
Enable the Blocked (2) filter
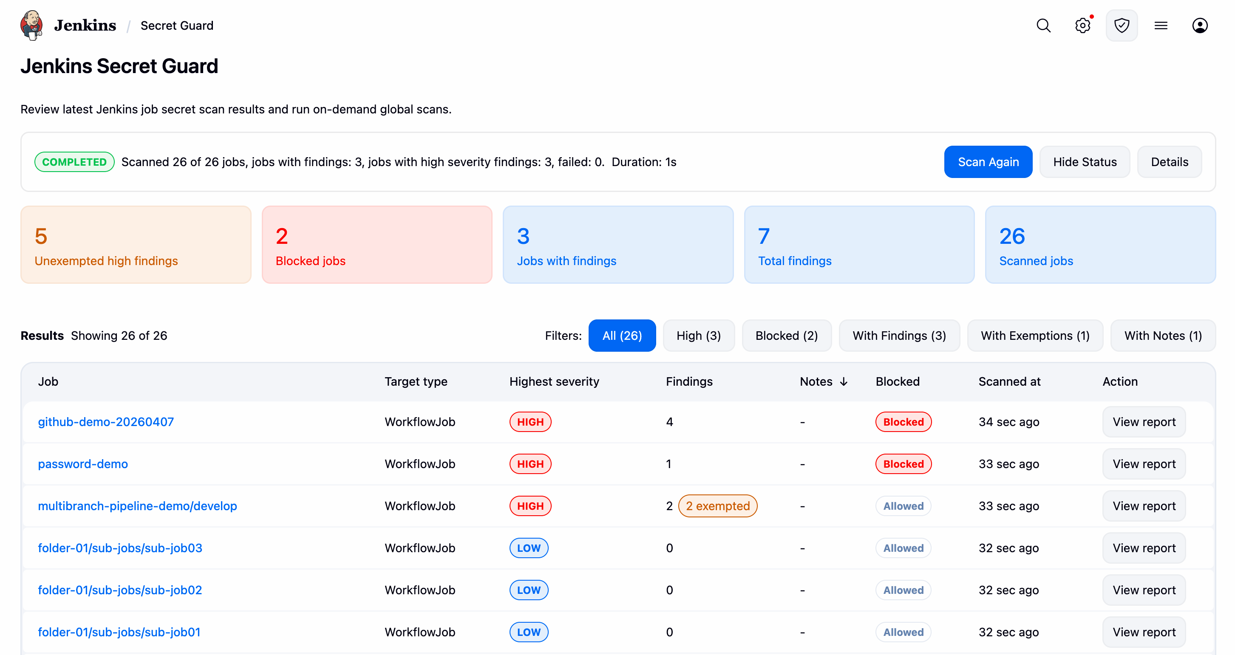[x=786, y=336]
